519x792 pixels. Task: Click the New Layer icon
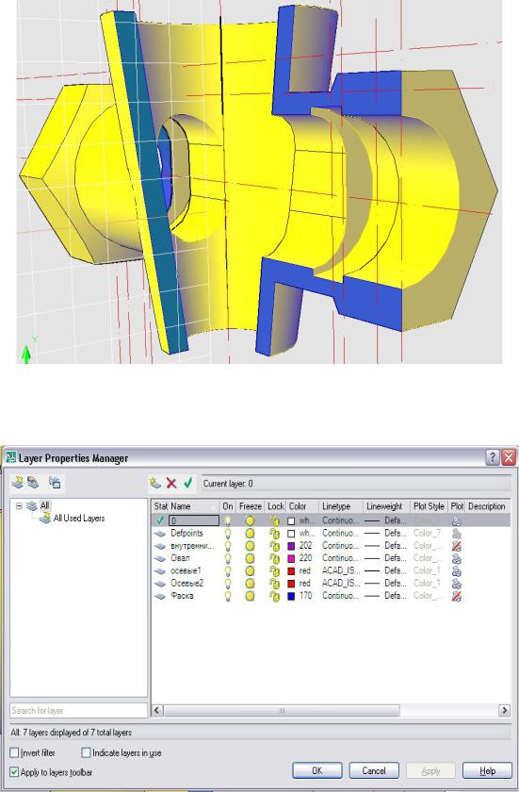point(154,484)
